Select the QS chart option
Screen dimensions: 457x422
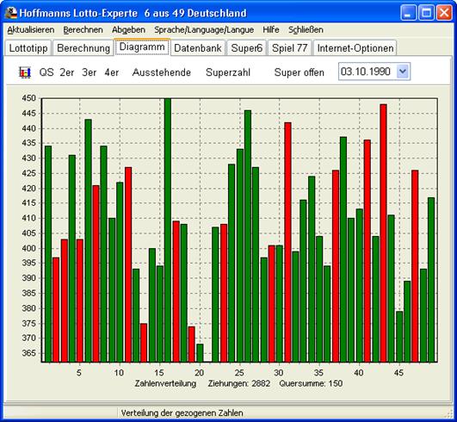[x=46, y=72]
